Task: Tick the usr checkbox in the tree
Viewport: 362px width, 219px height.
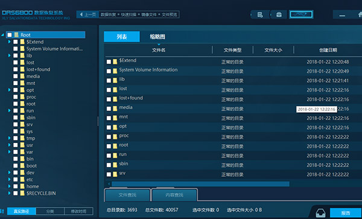Action: [x=15, y=145]
